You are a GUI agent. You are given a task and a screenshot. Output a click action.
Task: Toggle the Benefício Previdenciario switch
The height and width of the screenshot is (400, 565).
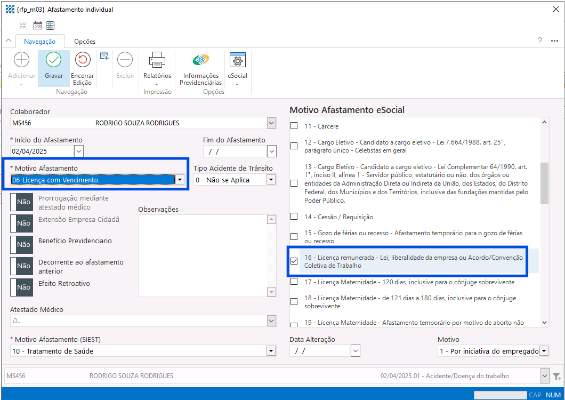(x=23, y=244)
